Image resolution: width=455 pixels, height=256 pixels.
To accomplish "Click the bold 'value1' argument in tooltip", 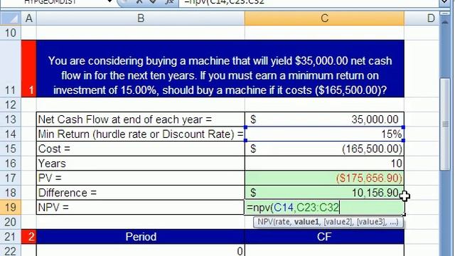I will click(x=308, y=222).
